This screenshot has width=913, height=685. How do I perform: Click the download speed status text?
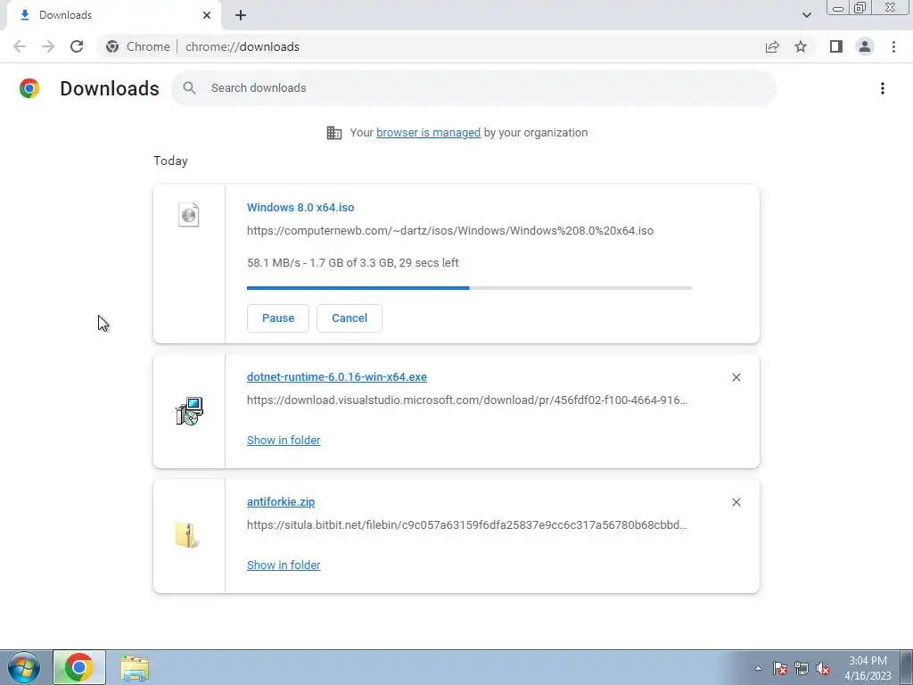[353, 263]
